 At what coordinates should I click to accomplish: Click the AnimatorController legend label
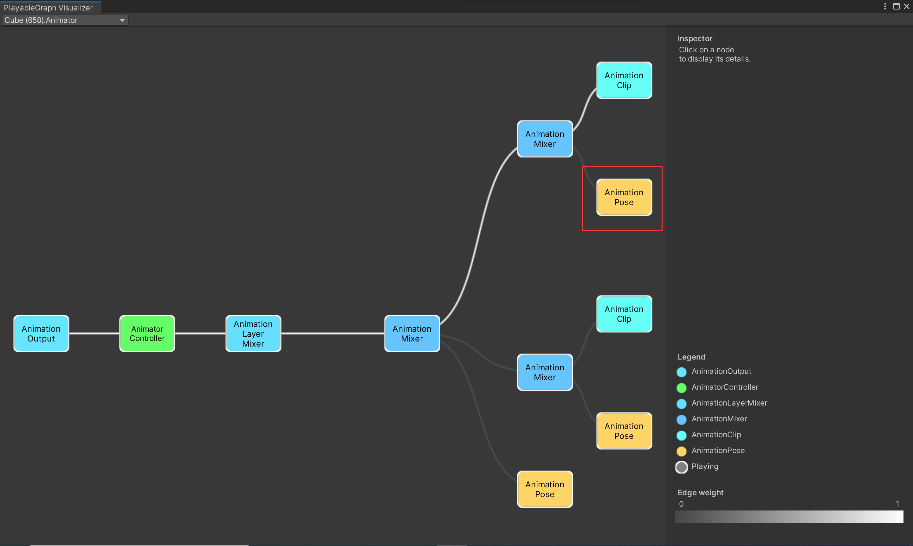(725, 387)
